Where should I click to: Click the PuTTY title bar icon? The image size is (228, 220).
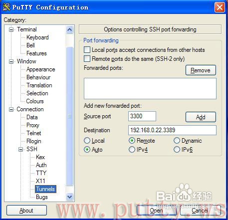tap(6, 7)
